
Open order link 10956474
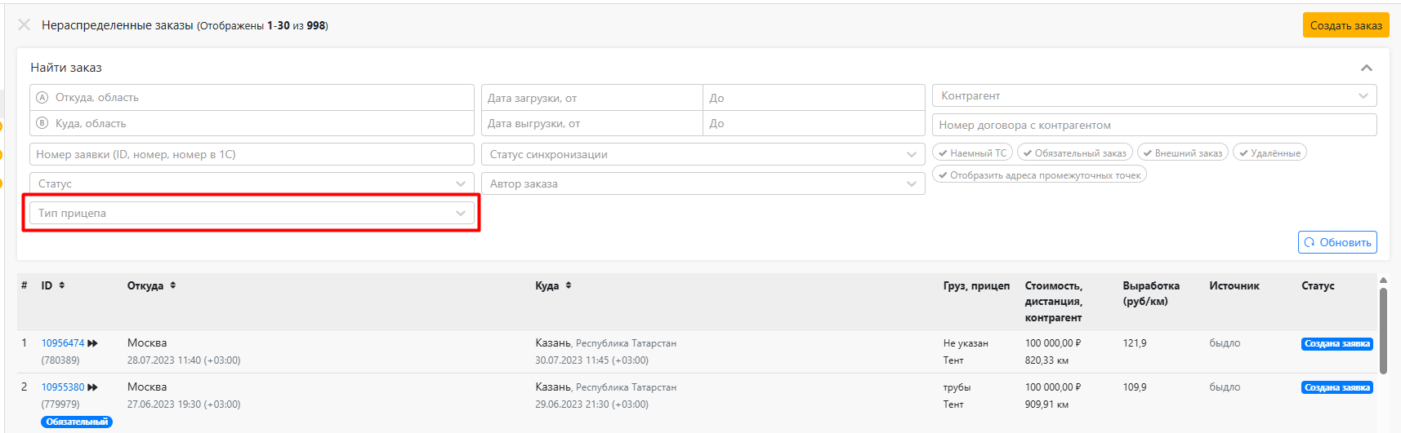(x=63, y=343)
